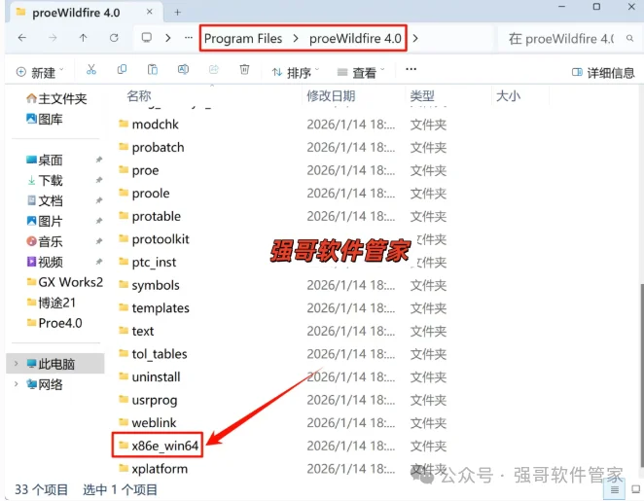Switch to details list view icon
The height and width of the screenshot is (501, 644).
(615, 489)
